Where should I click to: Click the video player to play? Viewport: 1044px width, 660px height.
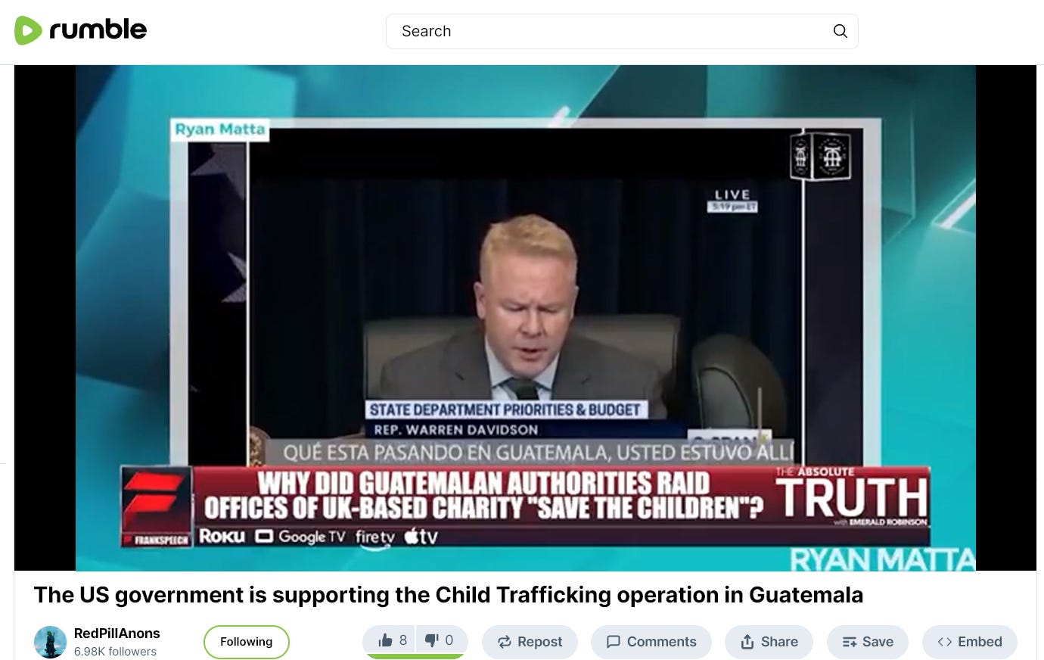525,318
